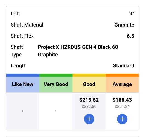Click the yellow Good color bar
This screenshot has height=137, width=145.
(x=89, y=75)
